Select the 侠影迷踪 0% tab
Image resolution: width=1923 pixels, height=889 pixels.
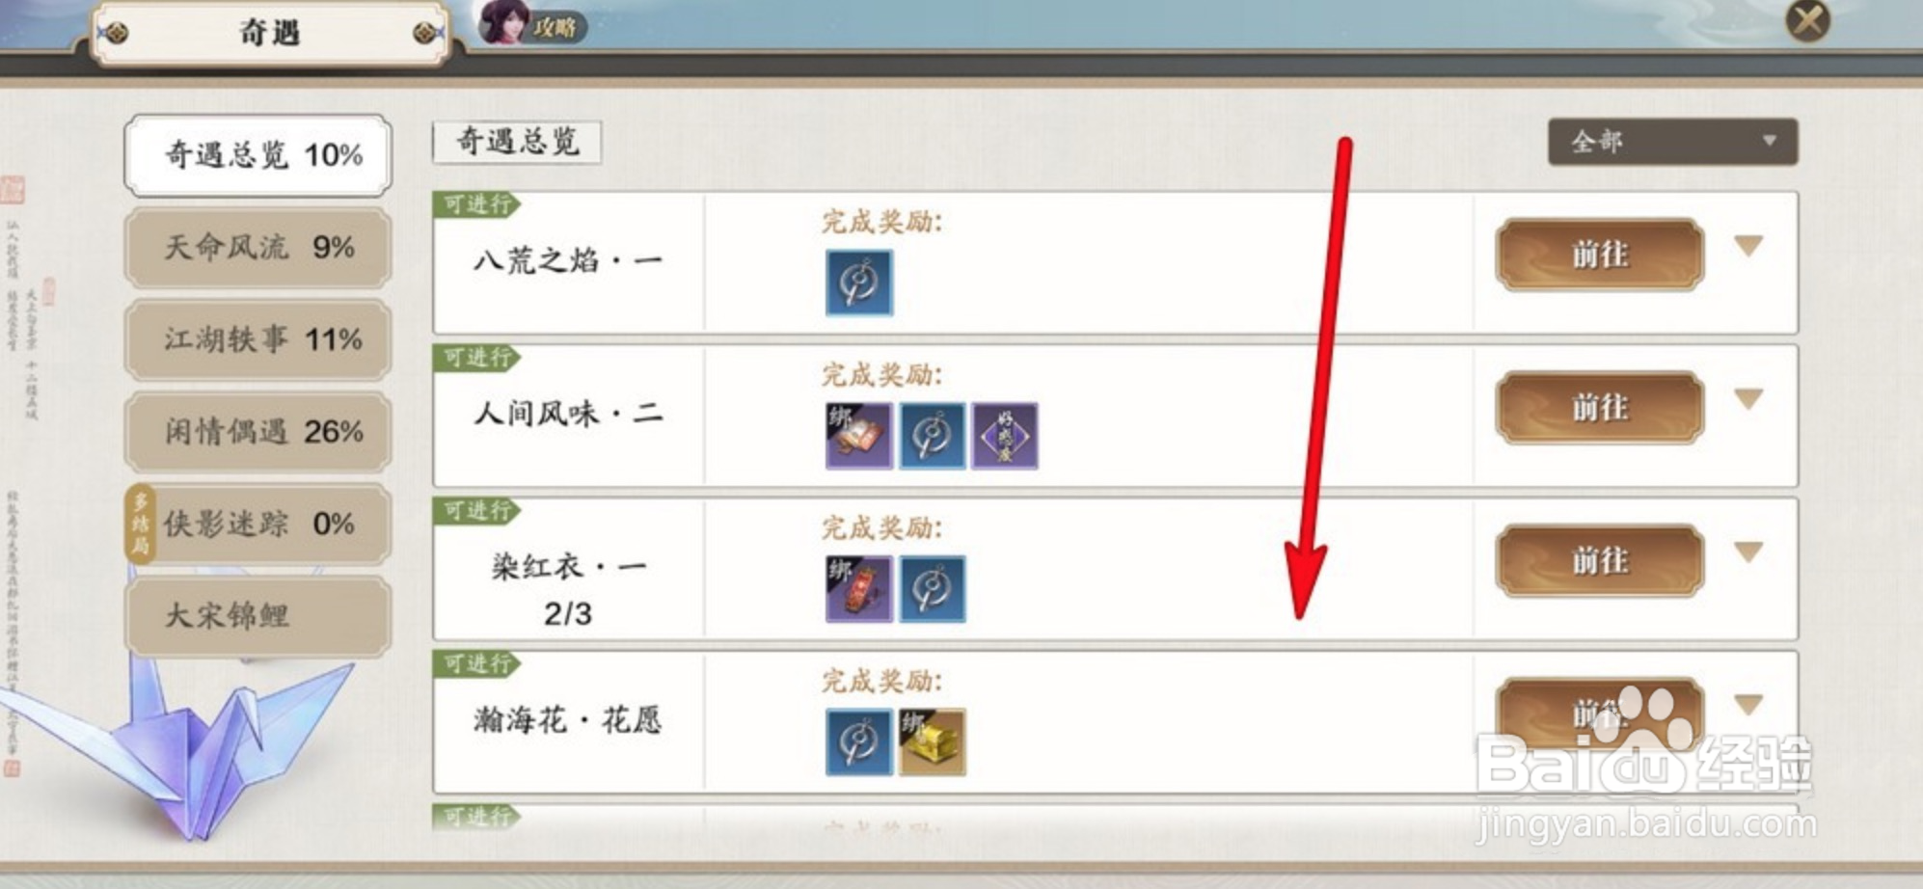258,525
